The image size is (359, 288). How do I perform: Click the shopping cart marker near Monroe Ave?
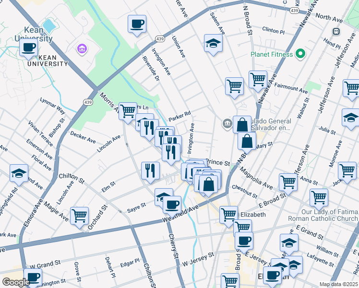[347, 171]
